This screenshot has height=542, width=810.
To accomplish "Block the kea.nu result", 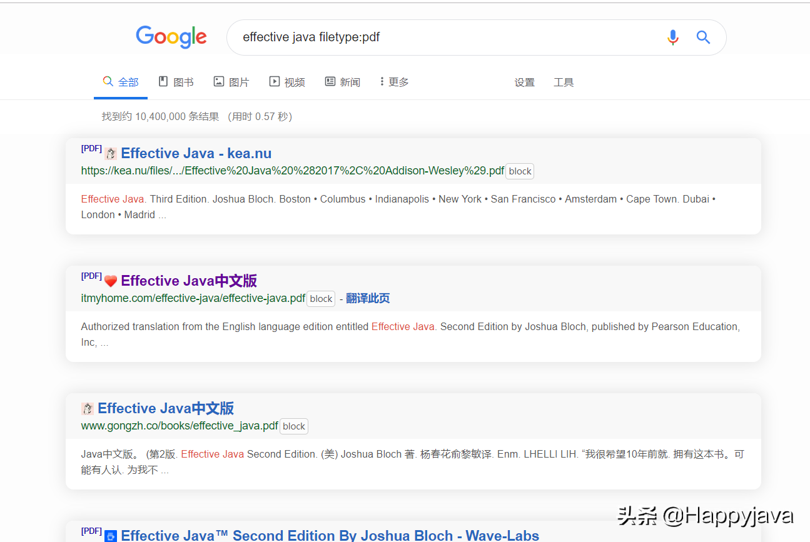I will tap(520, 171).
